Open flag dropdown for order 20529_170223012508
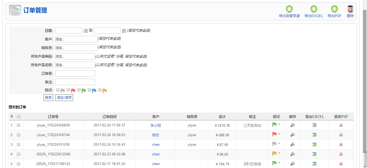Screen dimensions: 367x168 [x=279, y=153]
